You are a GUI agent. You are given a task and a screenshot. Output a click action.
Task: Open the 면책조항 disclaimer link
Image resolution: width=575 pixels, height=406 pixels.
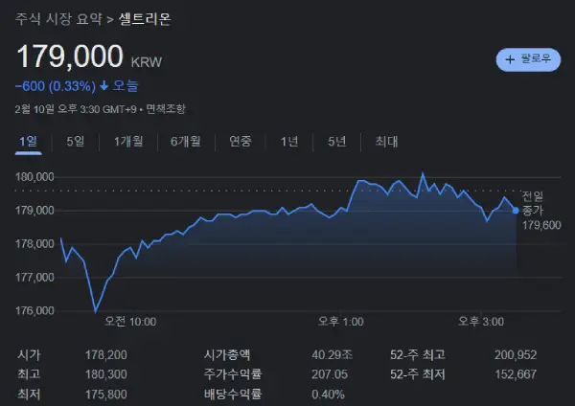(166, 109)
